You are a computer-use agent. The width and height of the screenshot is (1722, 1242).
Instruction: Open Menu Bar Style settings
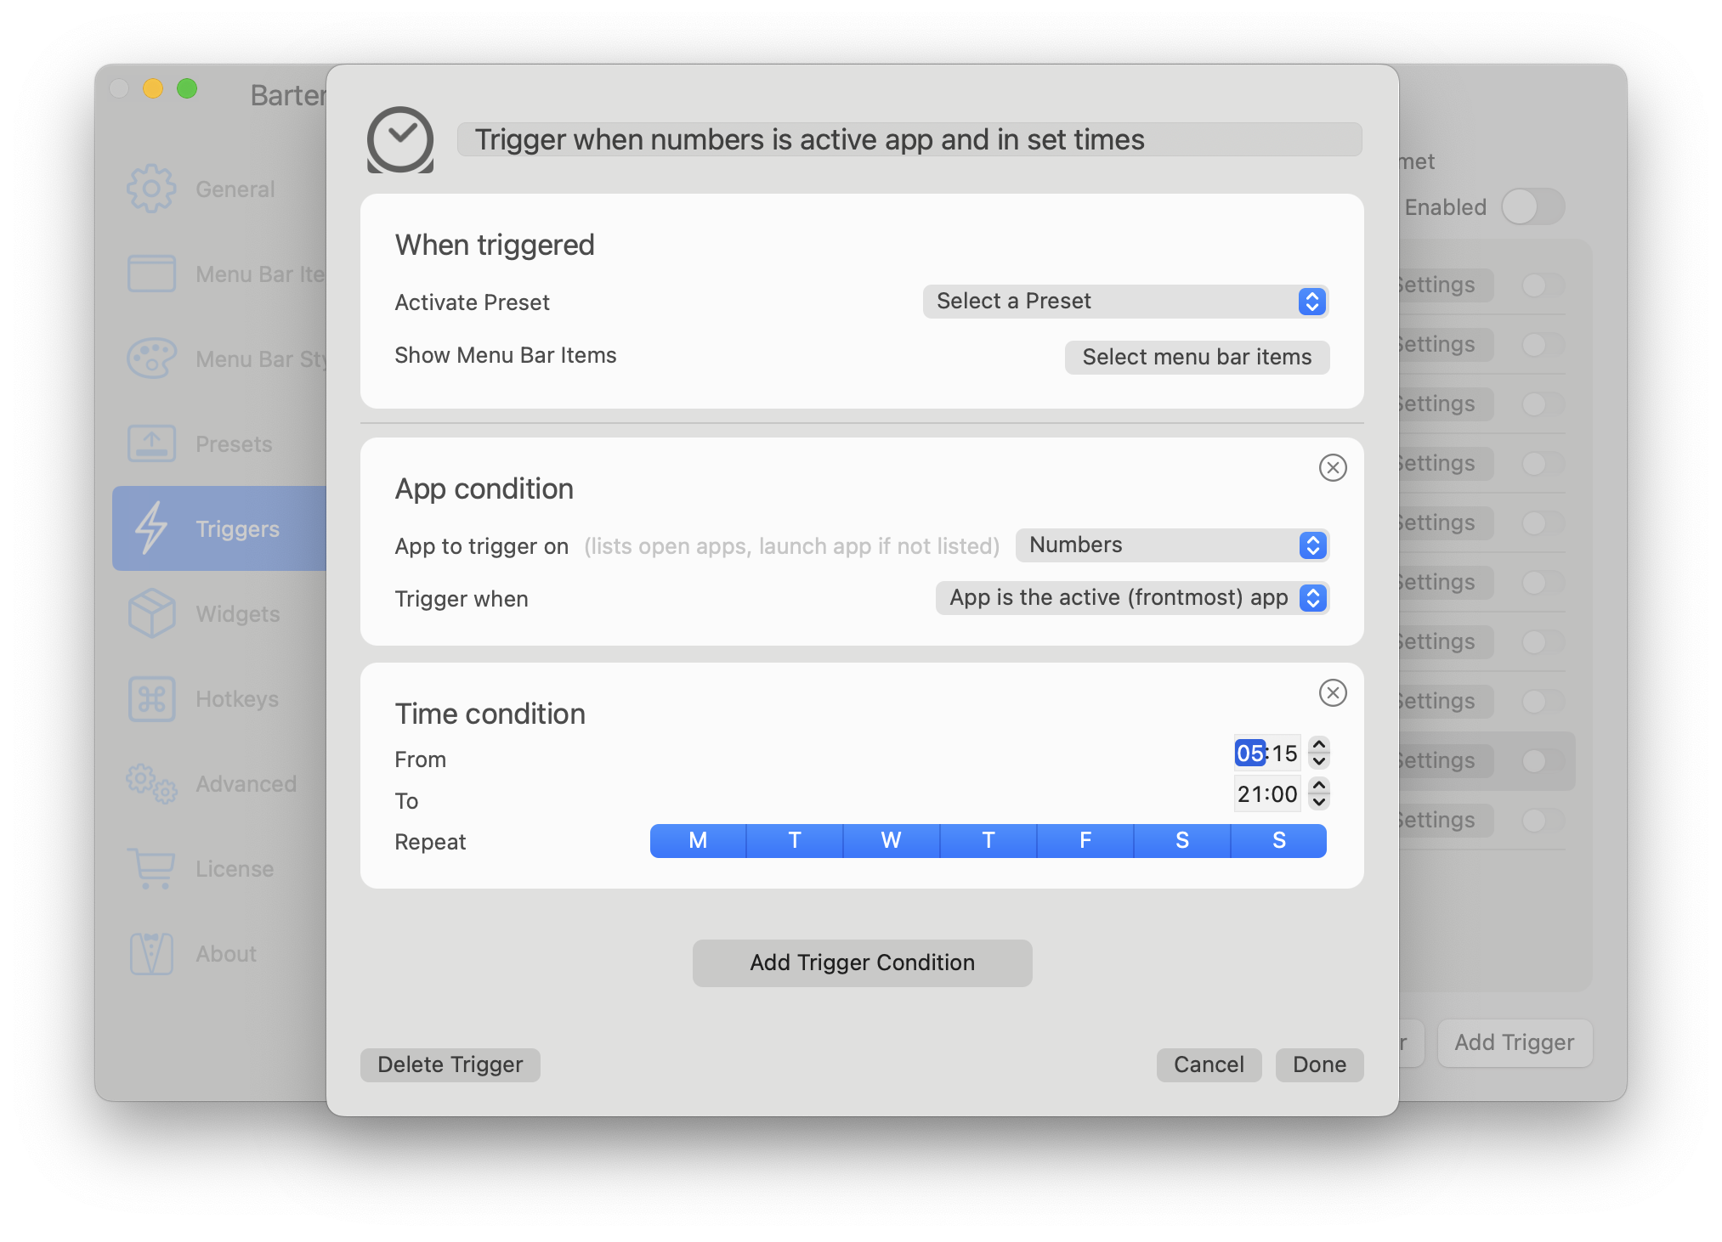pos(151,358)
